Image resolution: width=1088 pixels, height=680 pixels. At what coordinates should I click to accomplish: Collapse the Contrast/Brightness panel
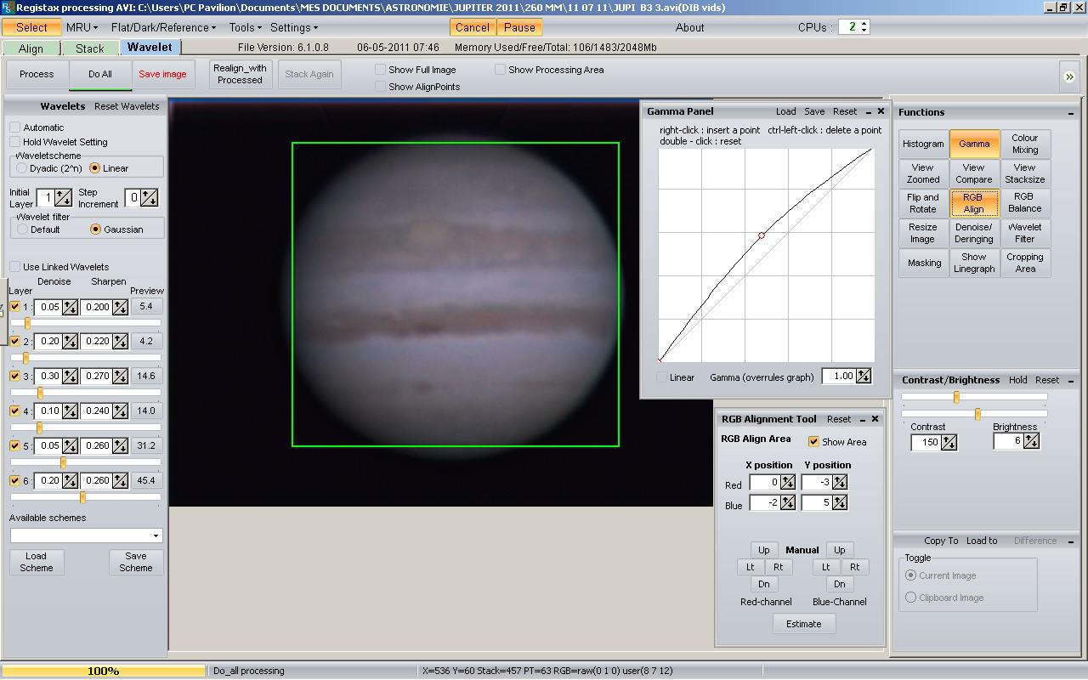pyautogui.click(x=1070, y=380)
